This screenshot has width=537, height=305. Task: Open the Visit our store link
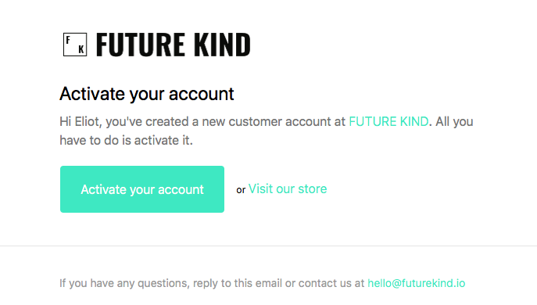[x=288, y=188]
